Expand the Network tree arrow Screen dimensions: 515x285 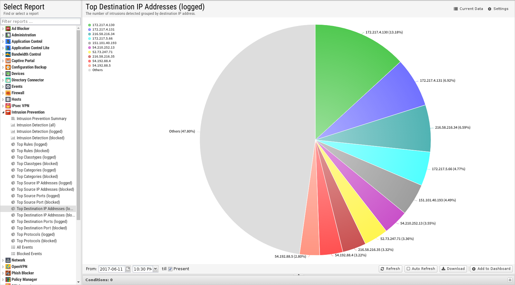[x=3, y=260]
